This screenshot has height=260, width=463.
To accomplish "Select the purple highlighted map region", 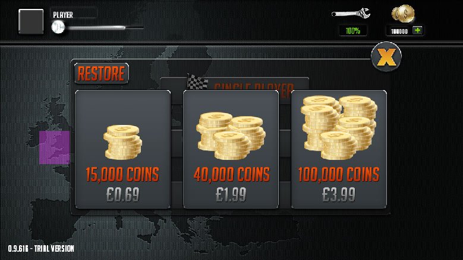I will (x=55, y=147).
